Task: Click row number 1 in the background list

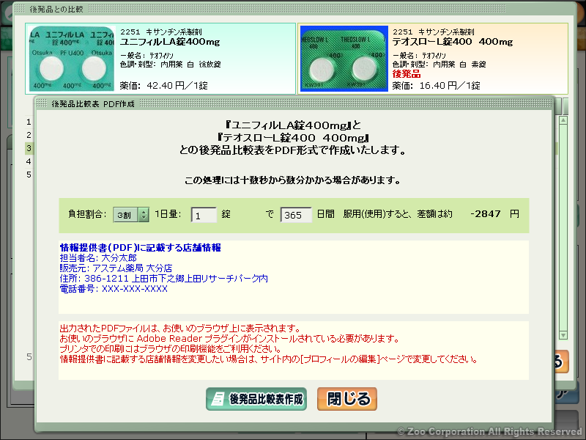Action: pyautogui.click(x=29, y=122)
